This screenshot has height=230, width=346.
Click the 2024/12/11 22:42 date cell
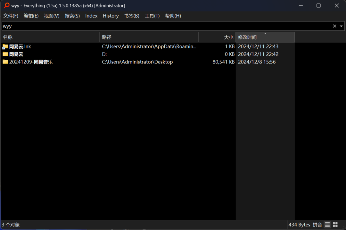(258, 54)
